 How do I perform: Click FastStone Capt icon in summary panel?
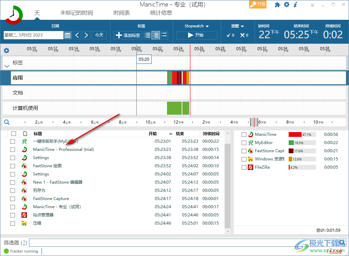(x=251, y=151)
